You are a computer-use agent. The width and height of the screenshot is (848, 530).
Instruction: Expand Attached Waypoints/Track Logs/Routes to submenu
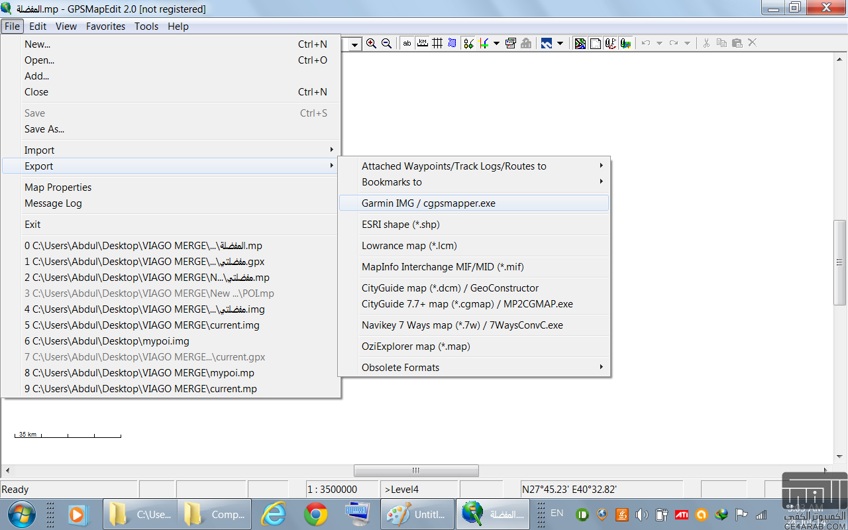pyautogui.click(x=474, y=166)
